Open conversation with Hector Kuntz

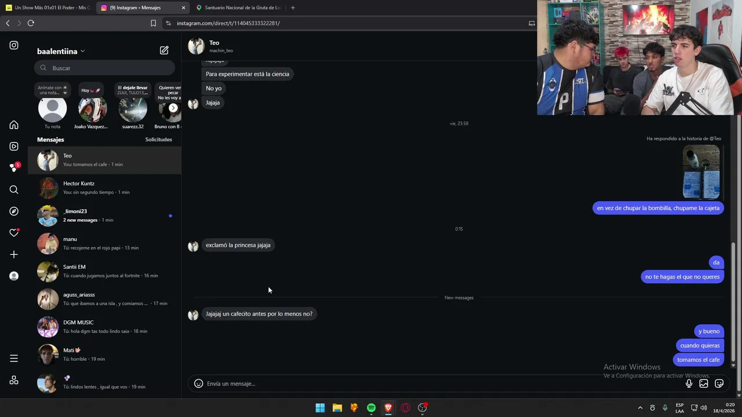(104, 188)
